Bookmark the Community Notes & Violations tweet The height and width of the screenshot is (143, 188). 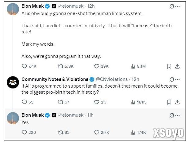click(x=169, y=102)
